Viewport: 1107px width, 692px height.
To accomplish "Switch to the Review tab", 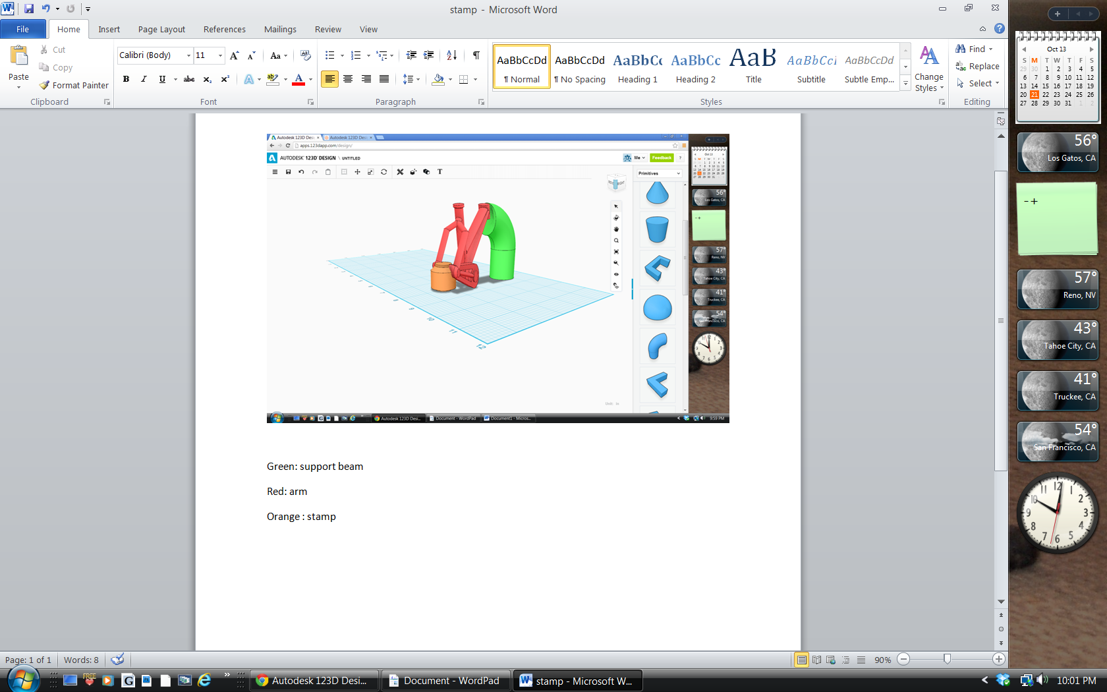I will [x=328, y=29].
